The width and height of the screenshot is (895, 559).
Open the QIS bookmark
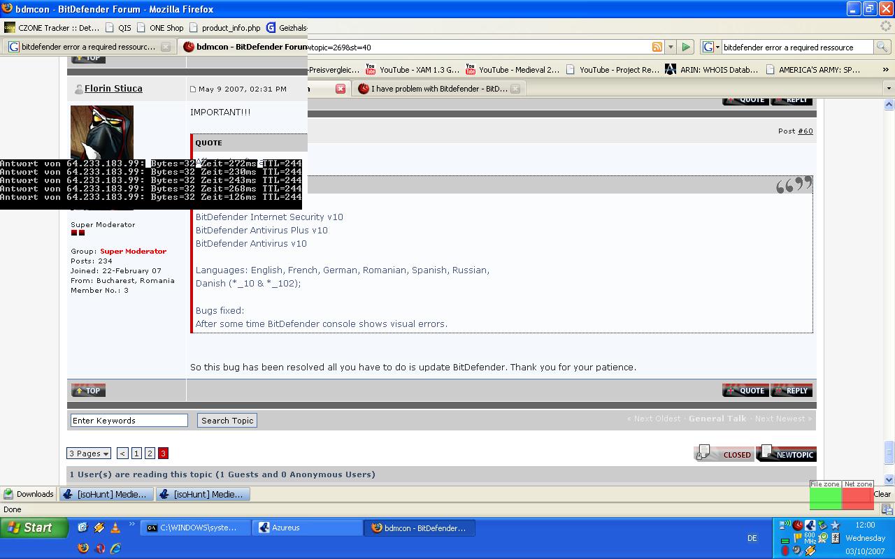(x=118, y=28)
